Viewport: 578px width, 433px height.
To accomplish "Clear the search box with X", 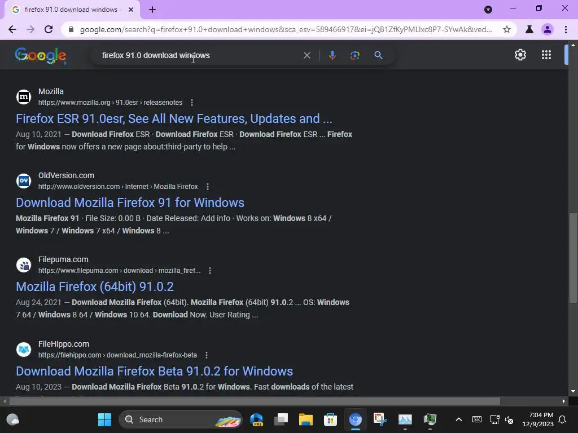I will click(x=306, y=55).
